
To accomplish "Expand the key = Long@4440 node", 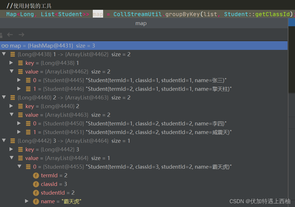I will coord(11,106).
